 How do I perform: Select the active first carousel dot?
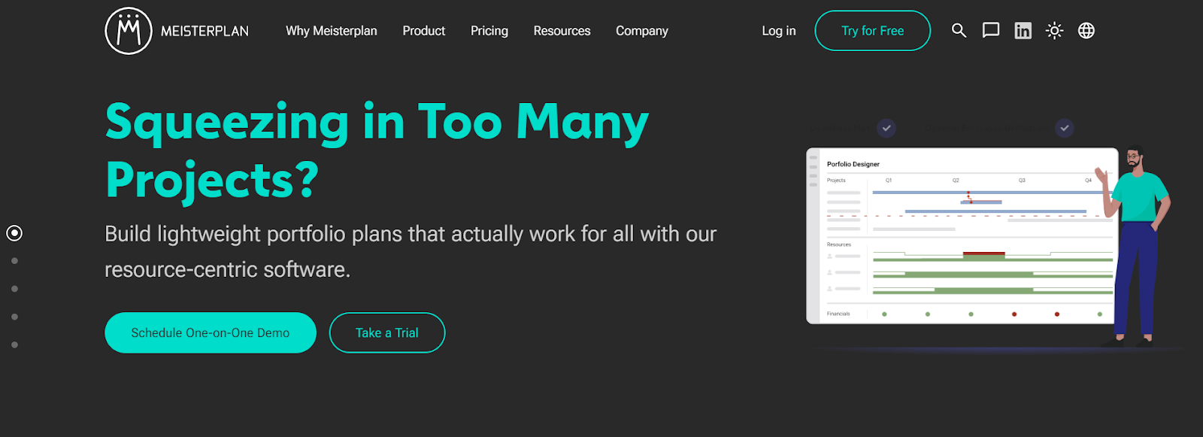coord(15,233)
